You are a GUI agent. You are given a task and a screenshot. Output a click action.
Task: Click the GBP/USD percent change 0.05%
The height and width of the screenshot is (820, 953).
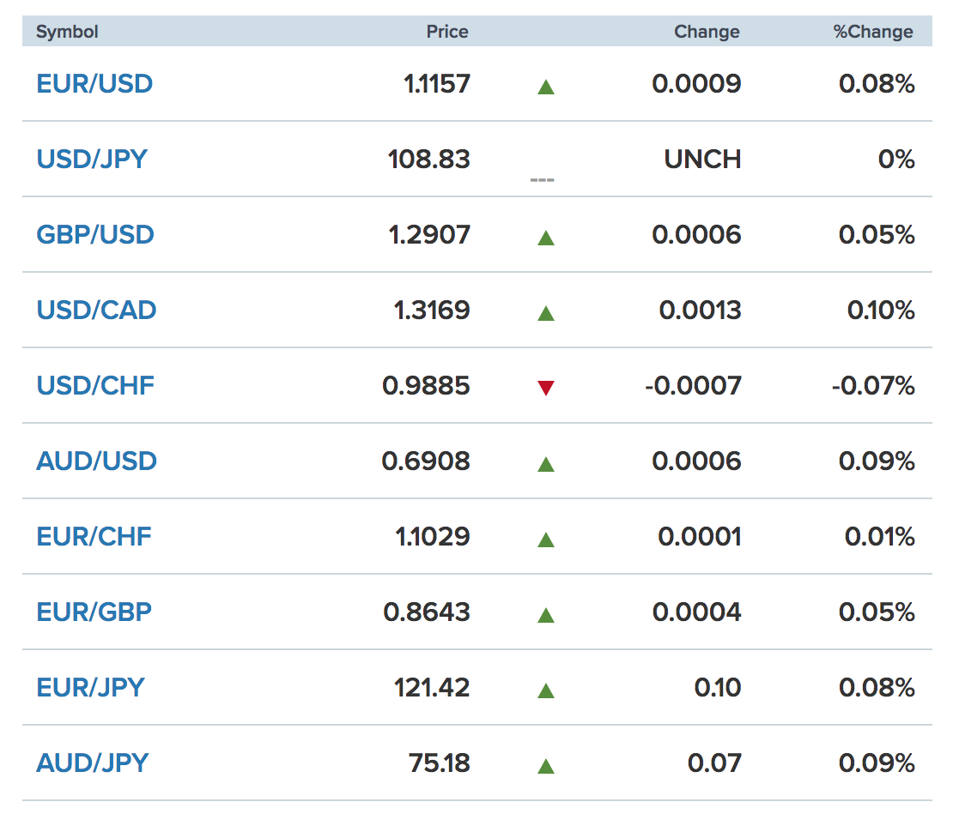coord(877,234)
